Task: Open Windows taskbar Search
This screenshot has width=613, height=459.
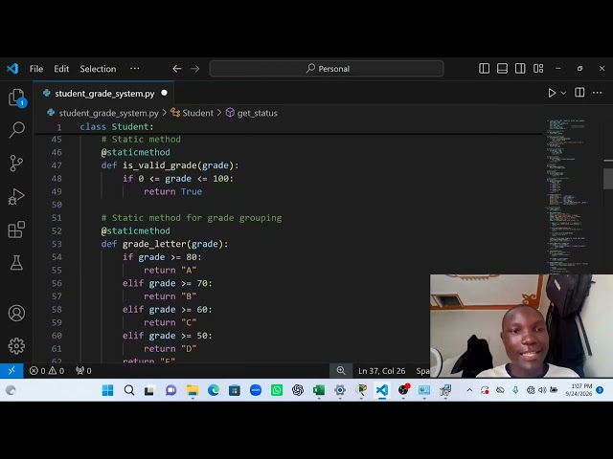Action: coord(129,390)
